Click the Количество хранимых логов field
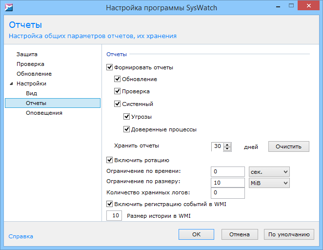 [x=228, y=193]
